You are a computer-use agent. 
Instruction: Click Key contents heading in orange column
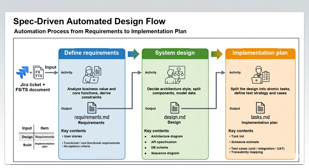pyautogui.click(x=241, y=131)
